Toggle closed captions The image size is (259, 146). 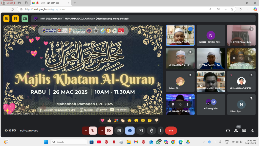pyautogui.click(x=119, y=131)
